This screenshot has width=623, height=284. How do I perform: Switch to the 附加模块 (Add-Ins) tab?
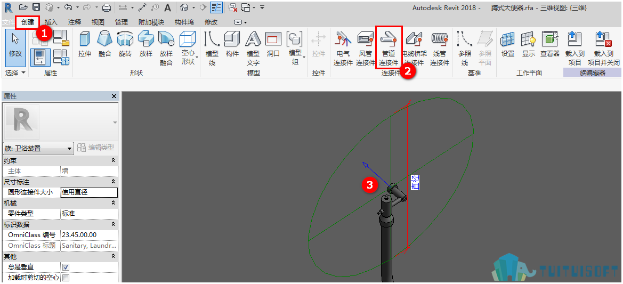151,22
